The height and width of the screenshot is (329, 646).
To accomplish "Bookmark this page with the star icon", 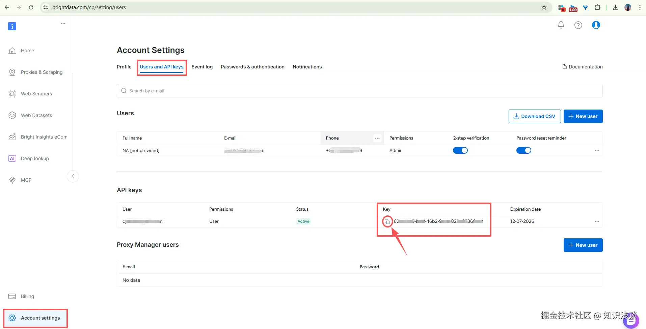I will tap(544, 7).
